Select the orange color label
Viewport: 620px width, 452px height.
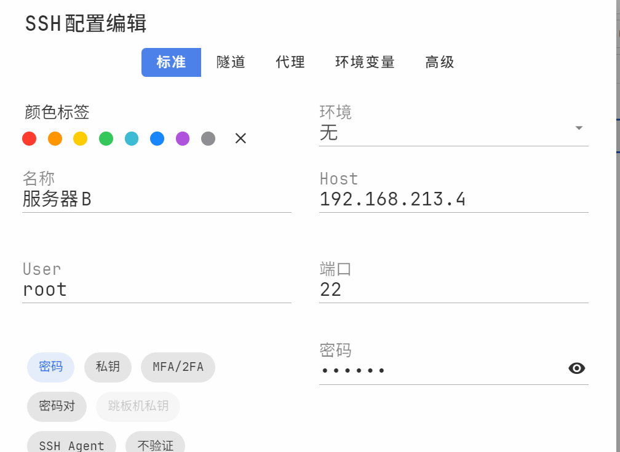tap(55, 138)
